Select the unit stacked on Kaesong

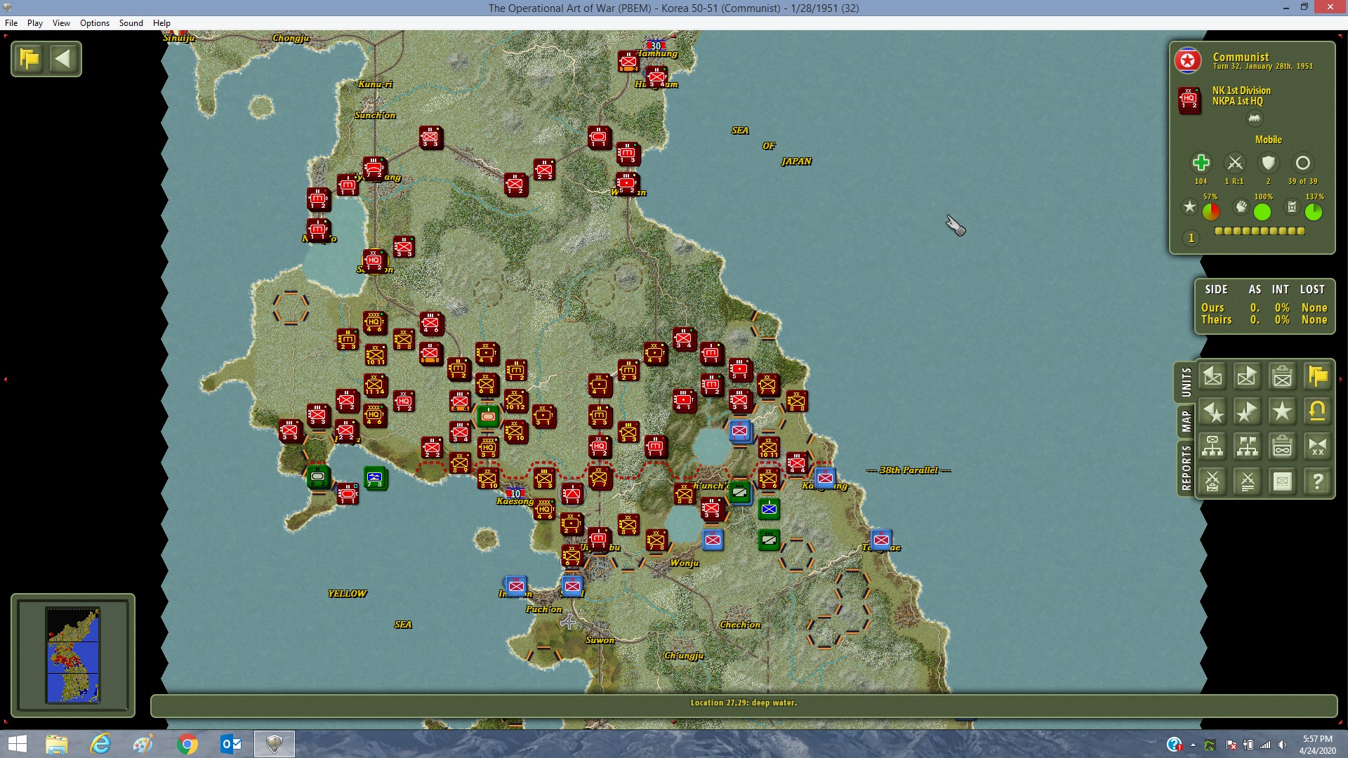(x=515, y=493)
